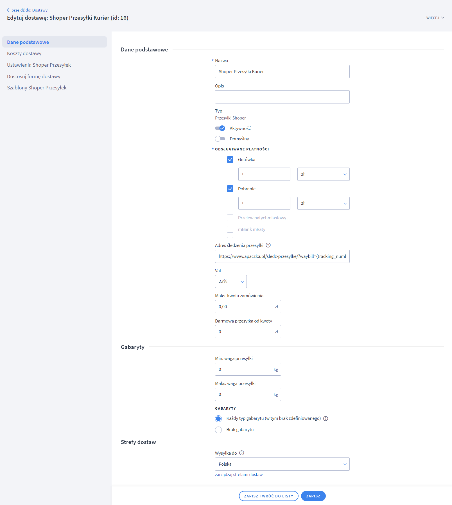Uncheck the Pobranie payment checkbox

(x=230, y=189)
